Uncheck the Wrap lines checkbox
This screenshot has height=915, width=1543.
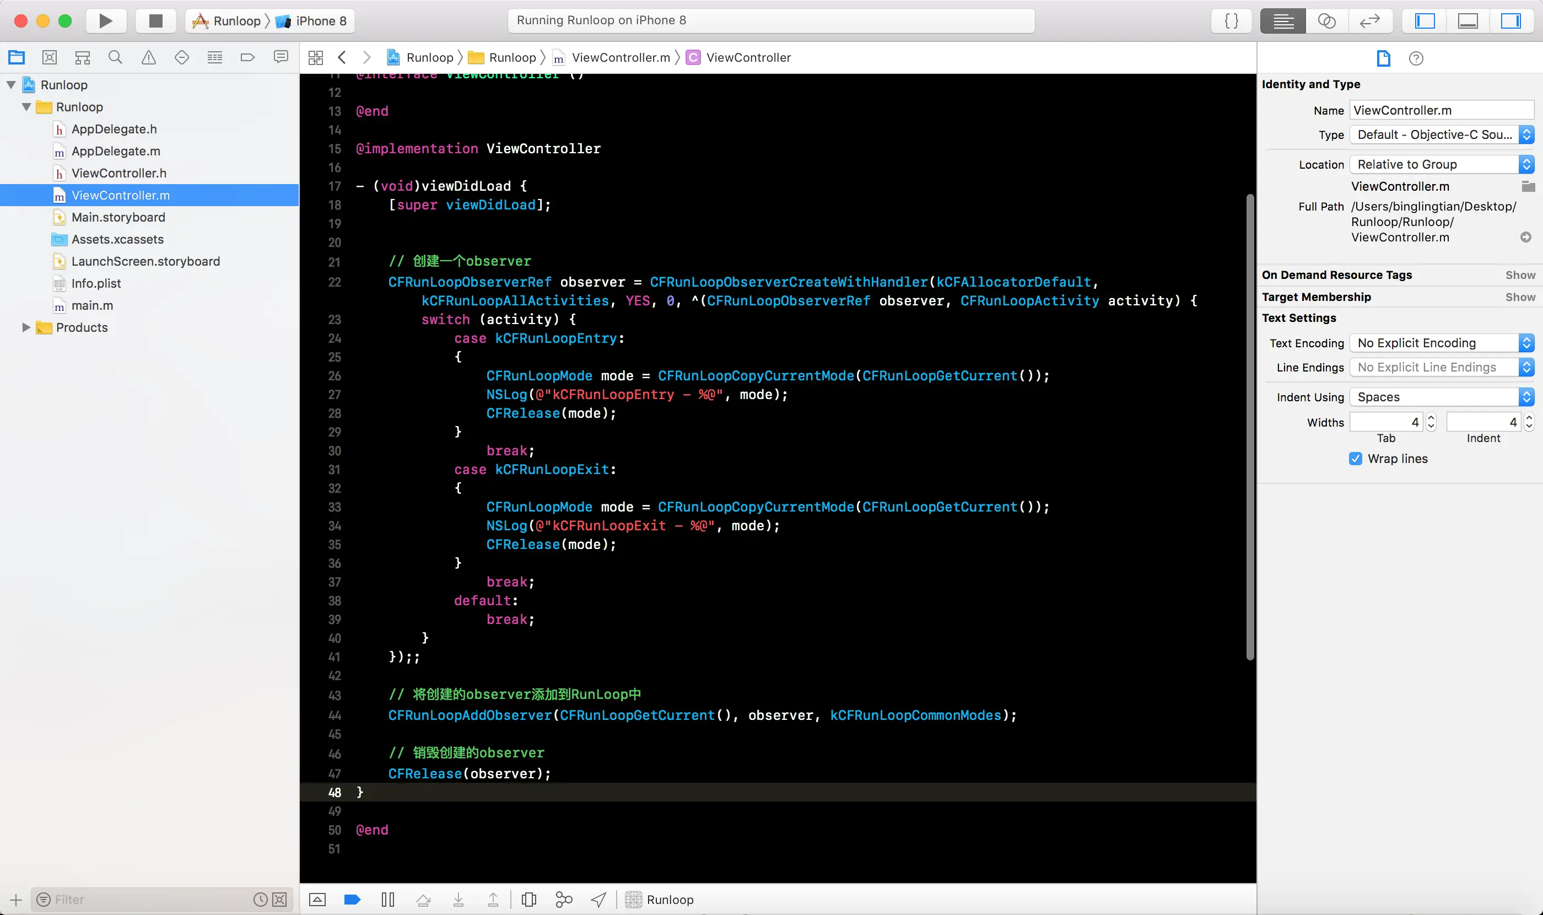[x=1355, y=459]
